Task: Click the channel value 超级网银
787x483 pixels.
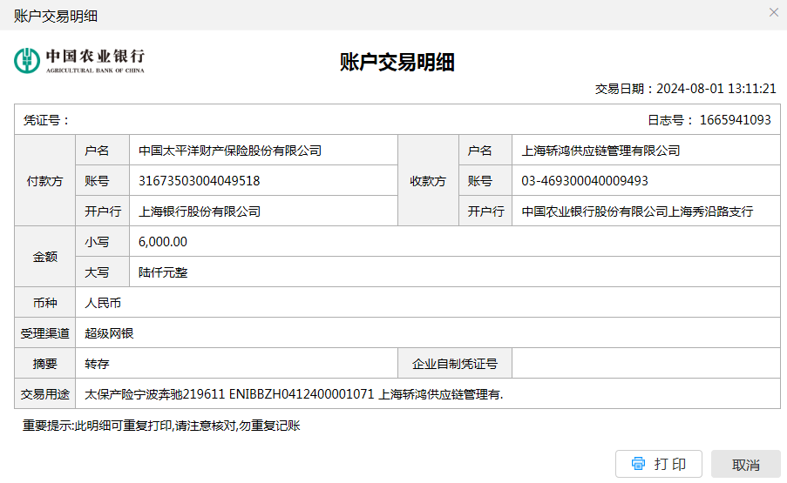Action: click(x=109, y=333)
